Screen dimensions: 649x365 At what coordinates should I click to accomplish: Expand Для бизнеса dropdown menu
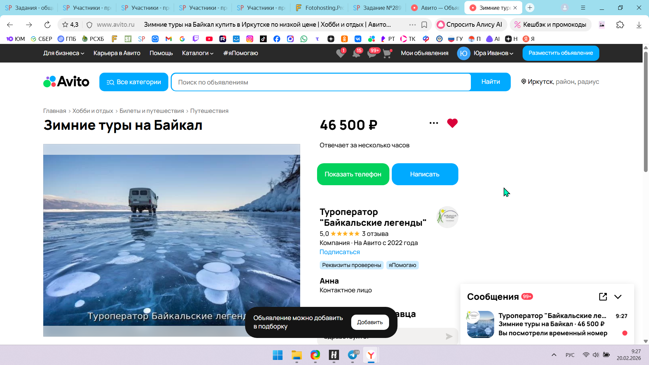tap(64, 53)
